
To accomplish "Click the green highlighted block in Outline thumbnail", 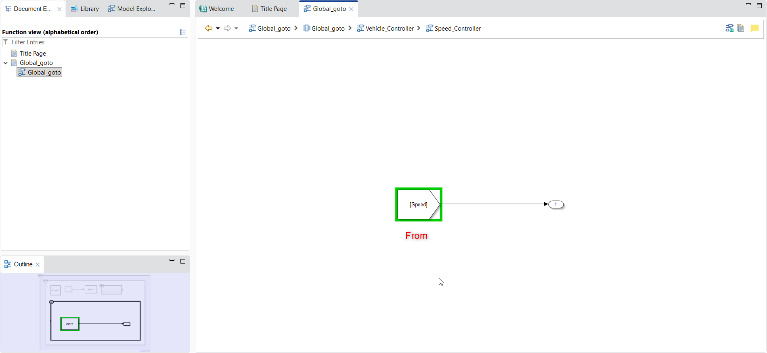I will [x=70, y=324].
